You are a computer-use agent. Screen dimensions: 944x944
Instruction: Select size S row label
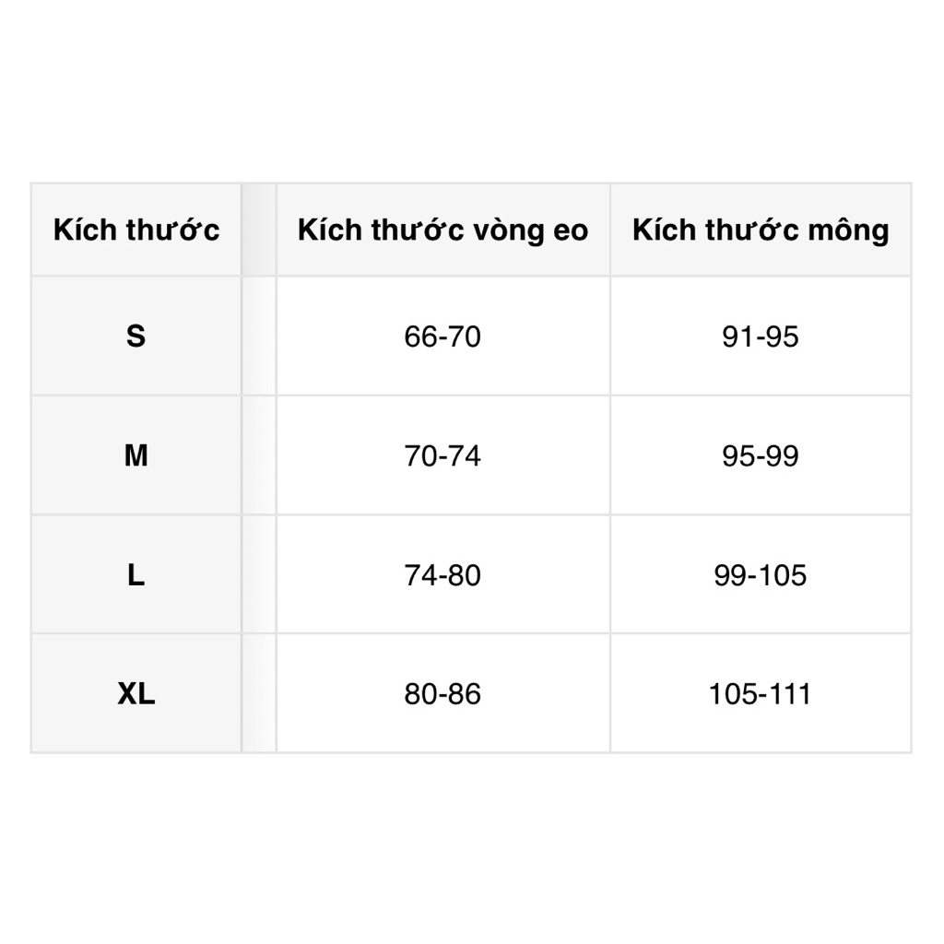(136, 336)
